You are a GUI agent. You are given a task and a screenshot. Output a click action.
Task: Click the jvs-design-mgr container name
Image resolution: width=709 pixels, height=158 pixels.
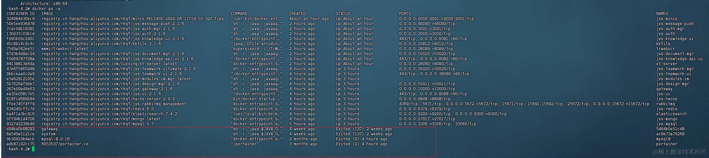coord(673,84)
